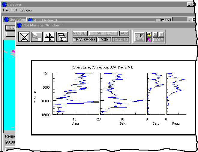Viewport: 198px width, 152px height.
Task: Click the graph curve pointer icon
Action: pos(139,37)
